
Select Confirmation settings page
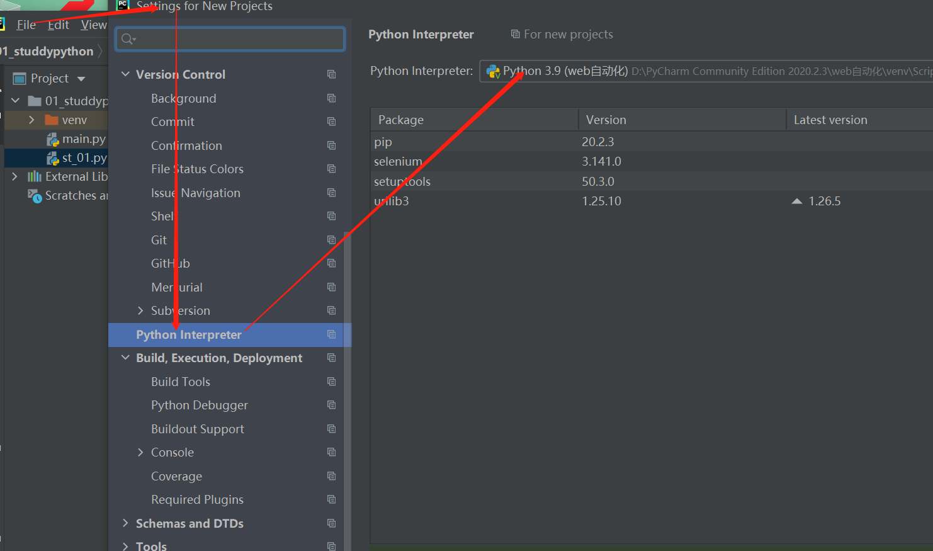click(186, 145)
